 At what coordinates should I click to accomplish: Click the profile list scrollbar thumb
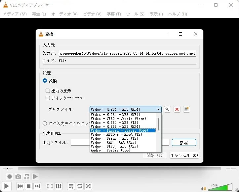coord(159,124)
